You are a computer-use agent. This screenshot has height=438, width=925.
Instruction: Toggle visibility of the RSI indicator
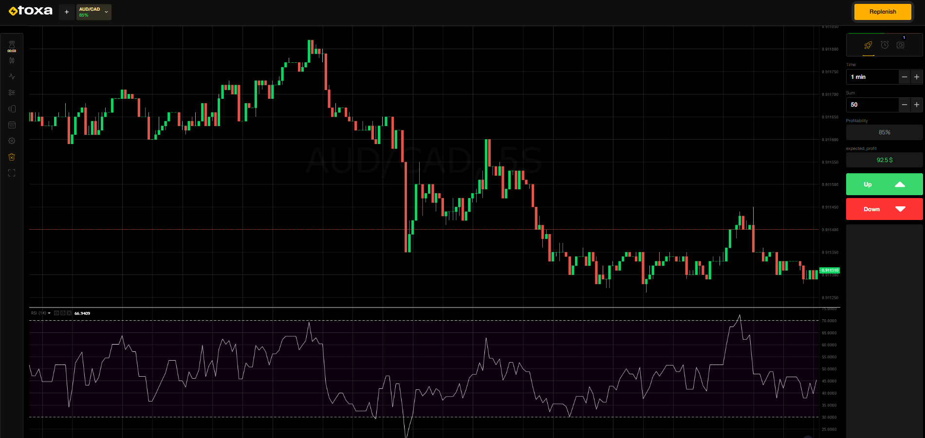tap(56, 313)
